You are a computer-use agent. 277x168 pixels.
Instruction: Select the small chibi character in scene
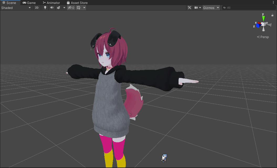[x=164, y=158]
